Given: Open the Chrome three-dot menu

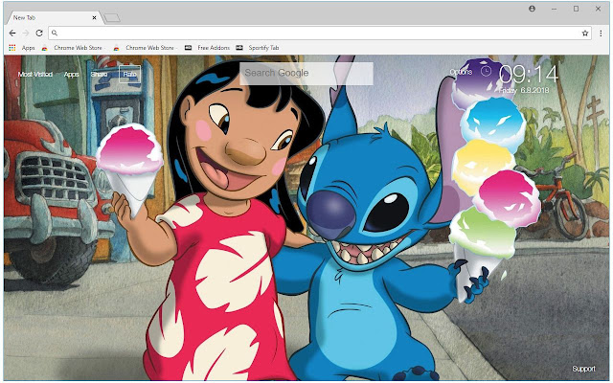Looking at the screenshot, I should click(x=601, y=34).
